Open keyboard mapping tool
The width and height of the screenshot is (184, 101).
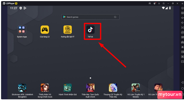click(182, 13)
